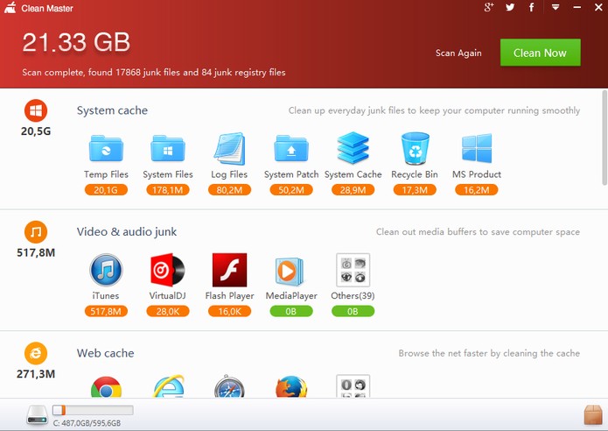608x431 pixels.
Task: Select the Recycle Bin icon
Action: click(x=415, y=148)
